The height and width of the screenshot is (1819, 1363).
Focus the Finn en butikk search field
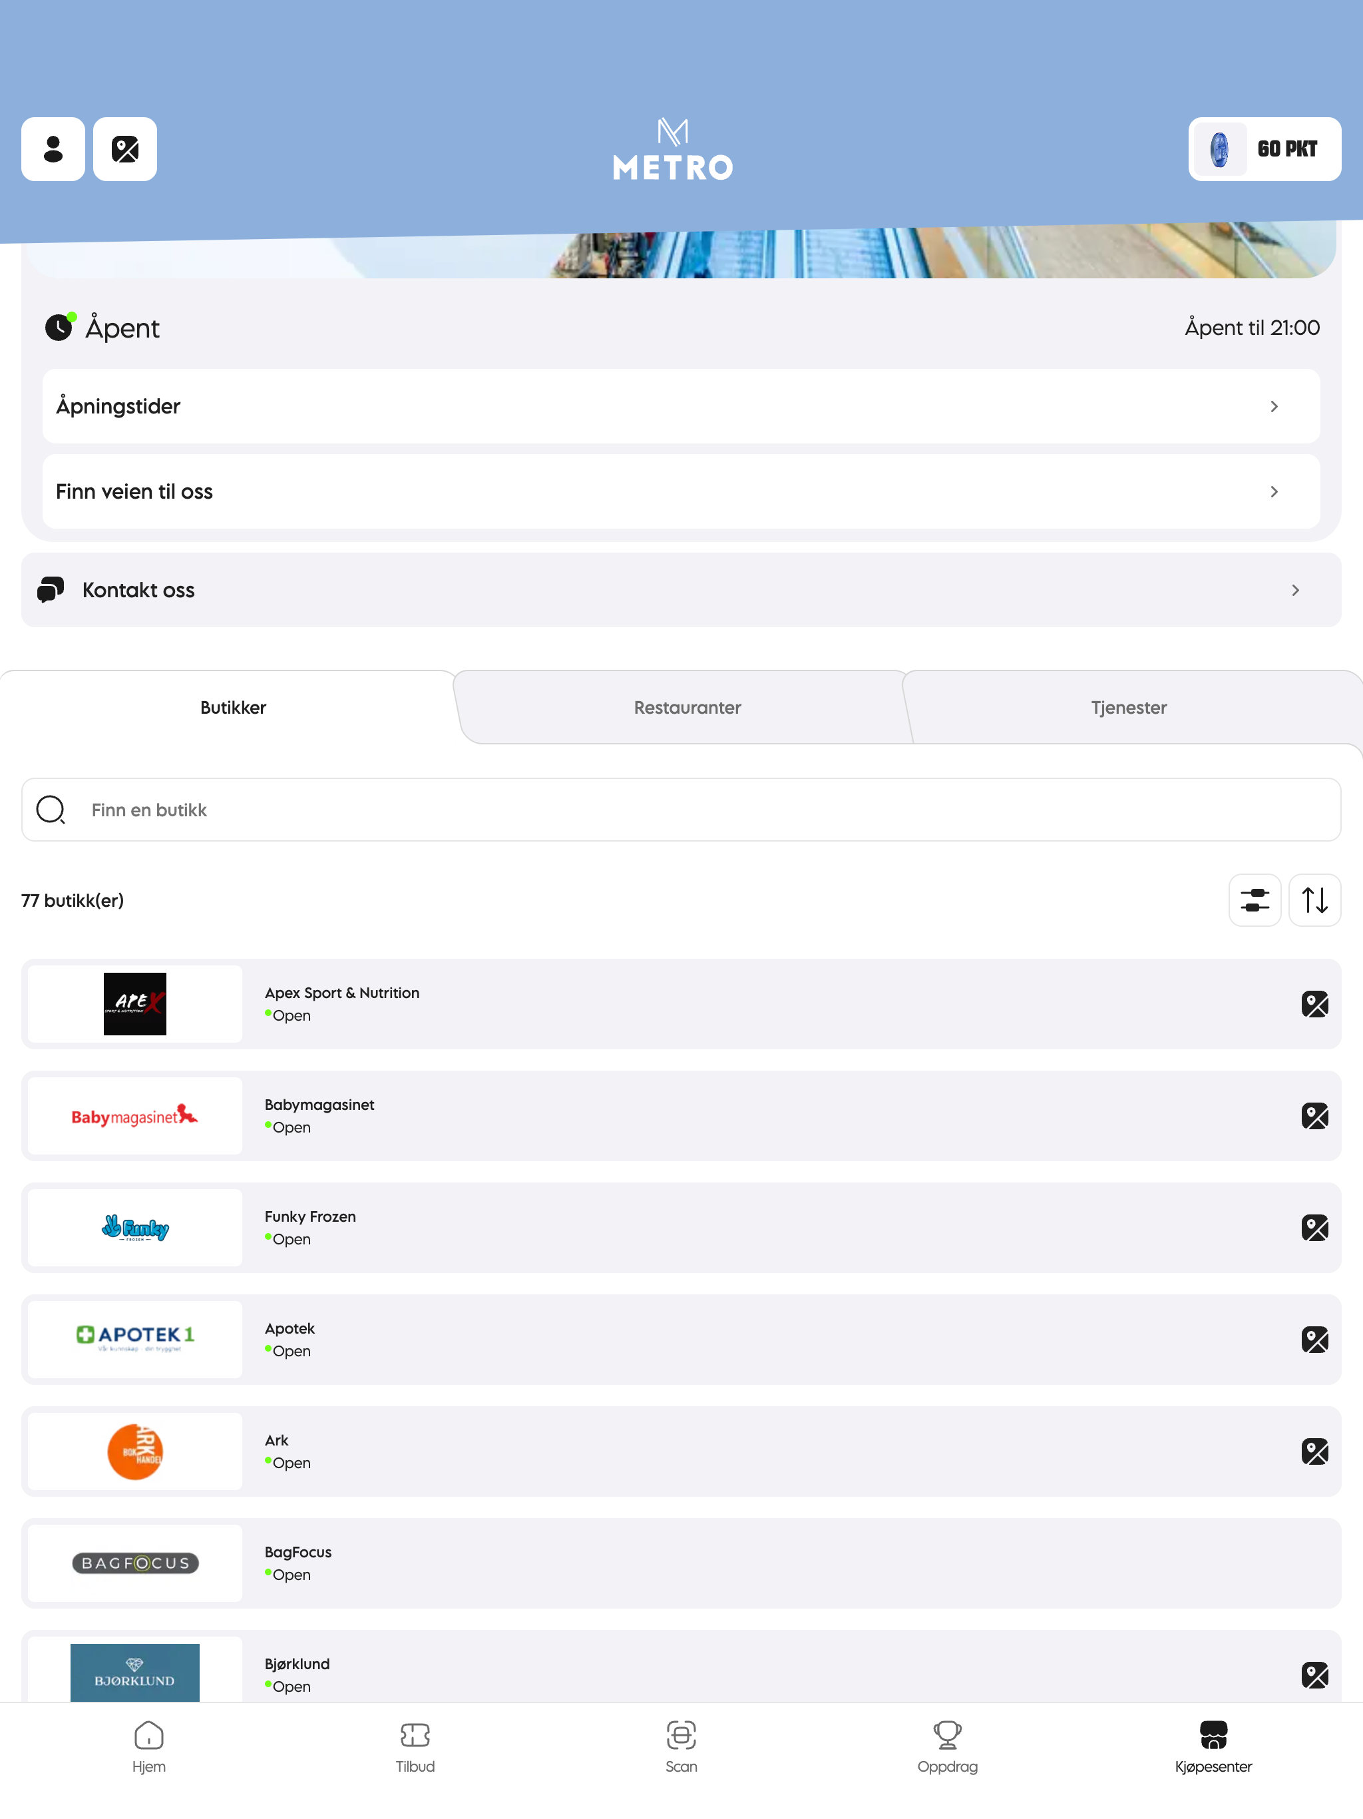point(681,810)
